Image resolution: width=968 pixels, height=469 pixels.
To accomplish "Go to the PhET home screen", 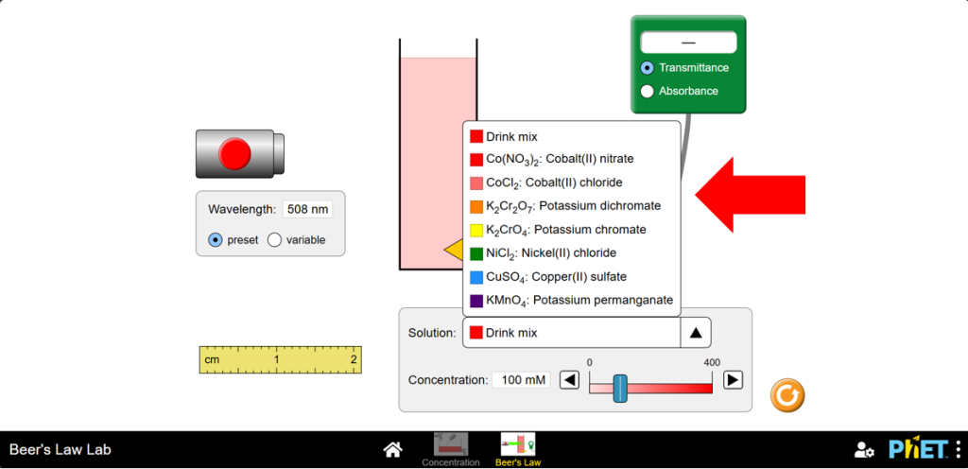I will (x=393, y=450).
